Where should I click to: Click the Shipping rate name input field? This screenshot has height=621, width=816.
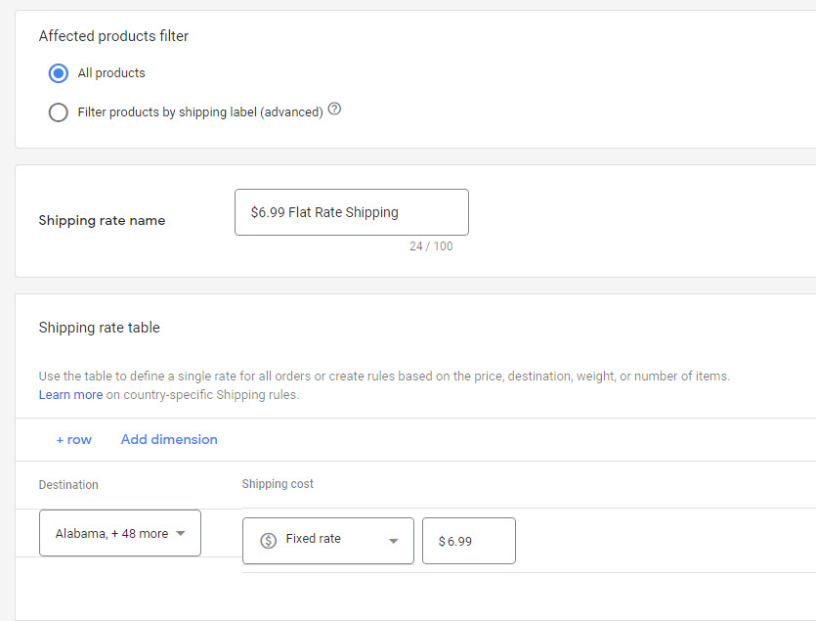point(351,212)
